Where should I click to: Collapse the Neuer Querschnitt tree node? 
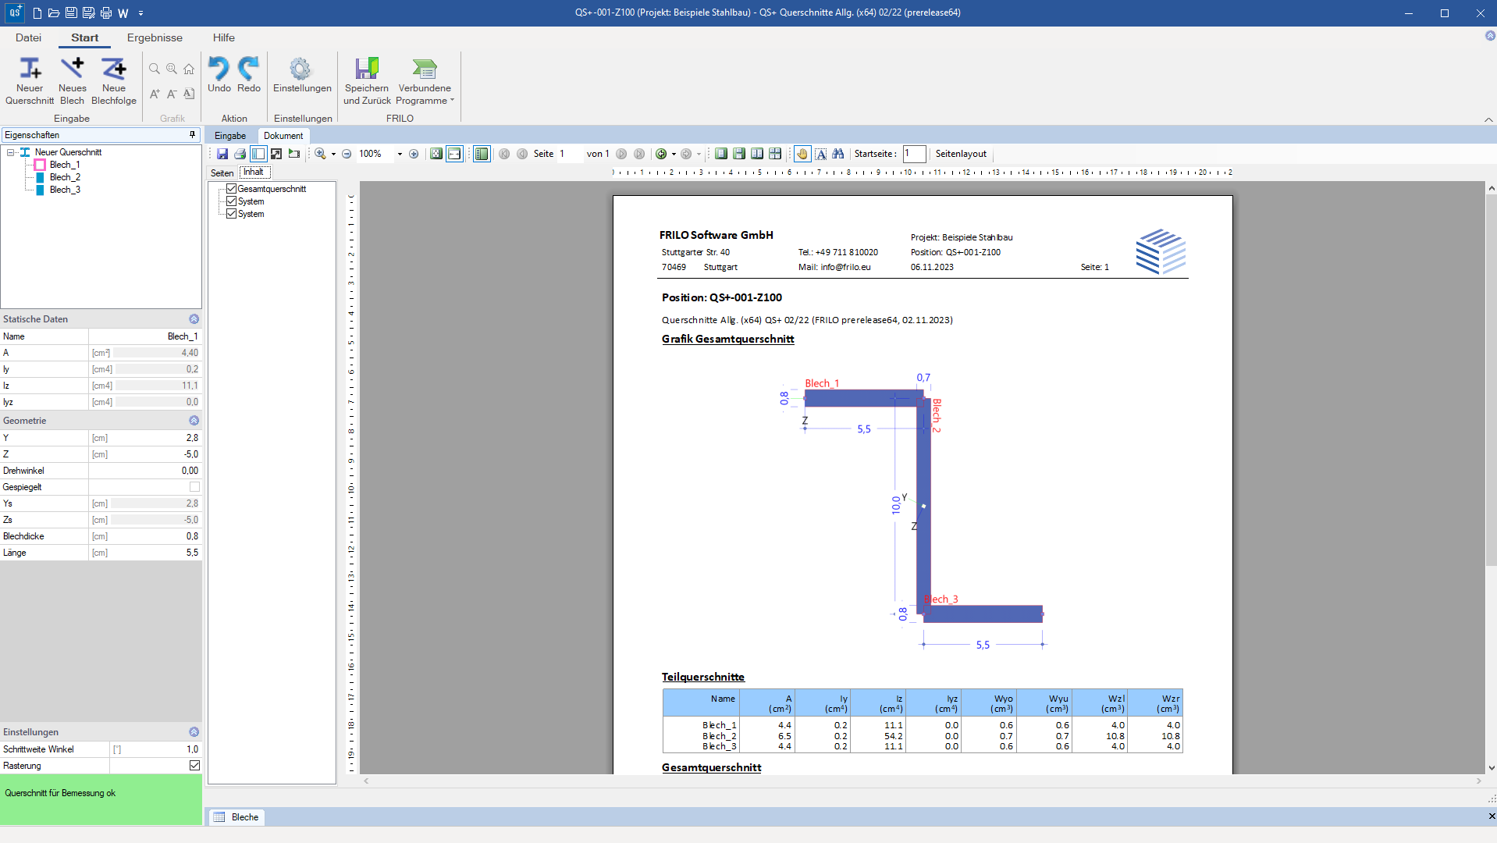(11, 152)
